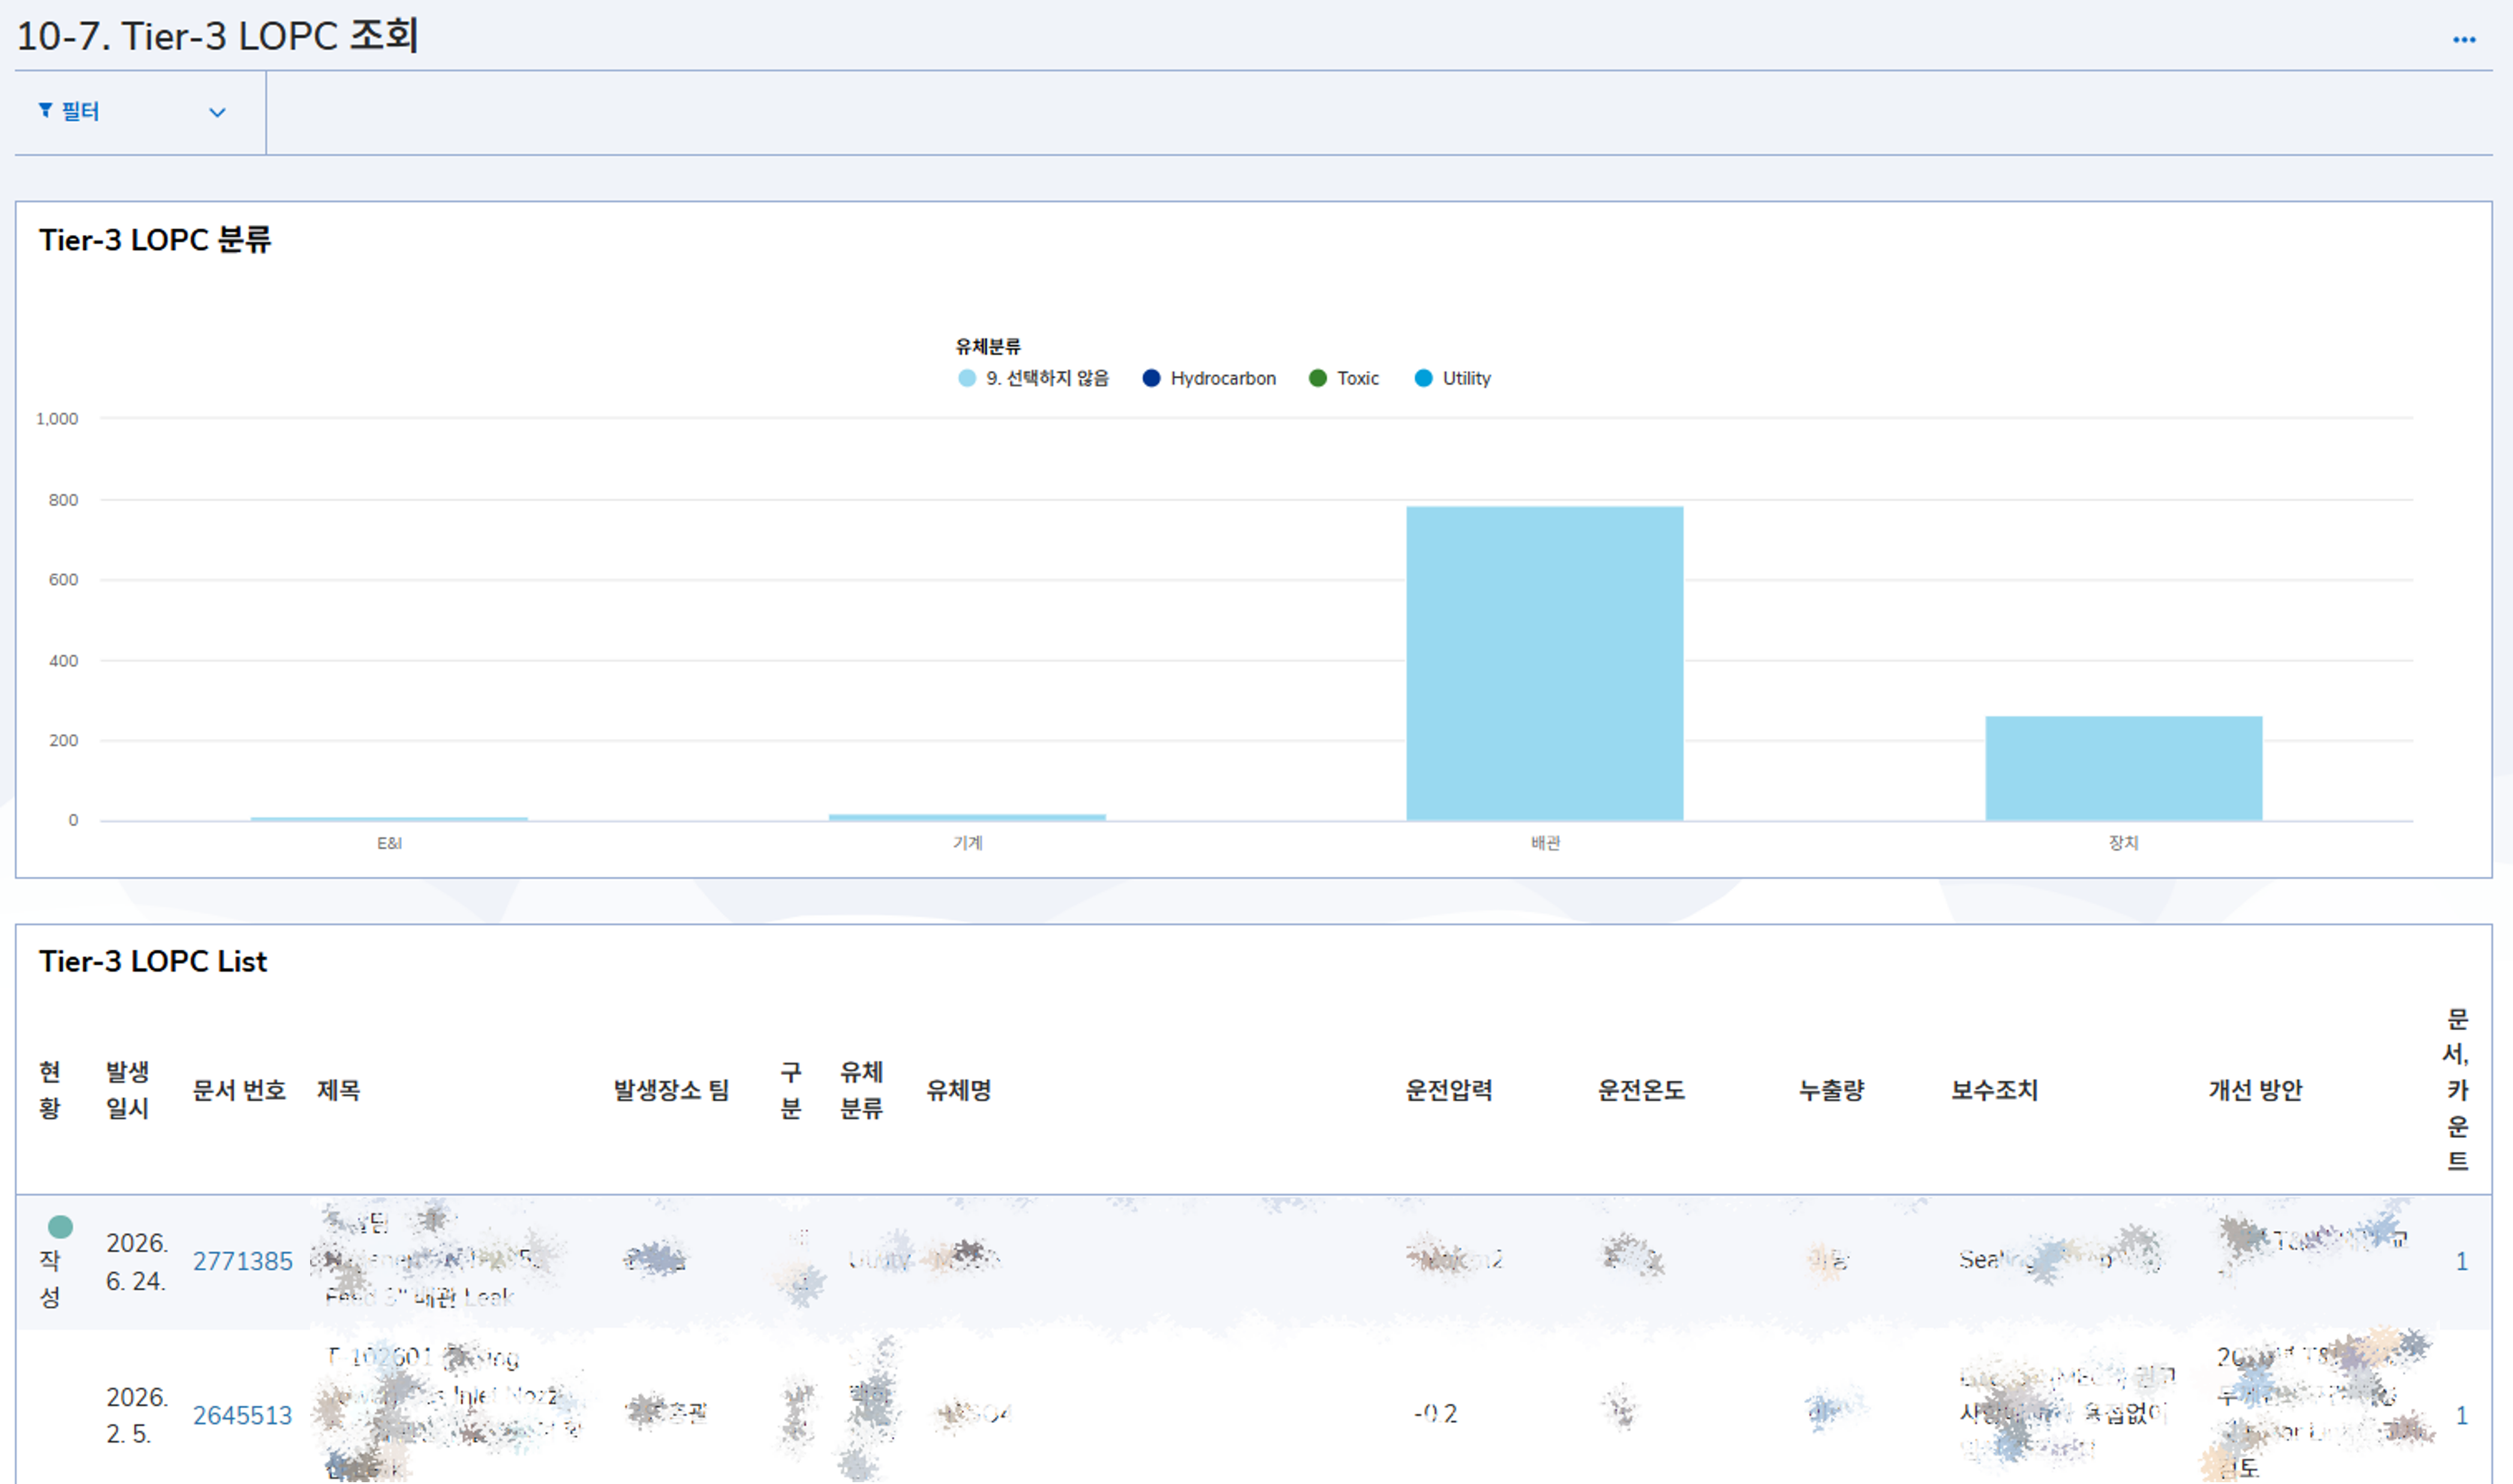Toggle the Utility legend dot
Screen dimensions: 2513x1484
(x=1423, y=378)
